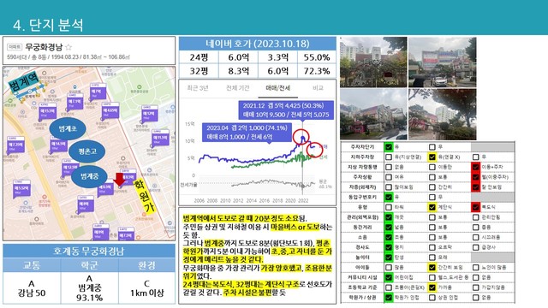The height and width of the screenshot is (308, 548).
Task: Click the 24평 cell in price table
Action: (x=199, y=57)
